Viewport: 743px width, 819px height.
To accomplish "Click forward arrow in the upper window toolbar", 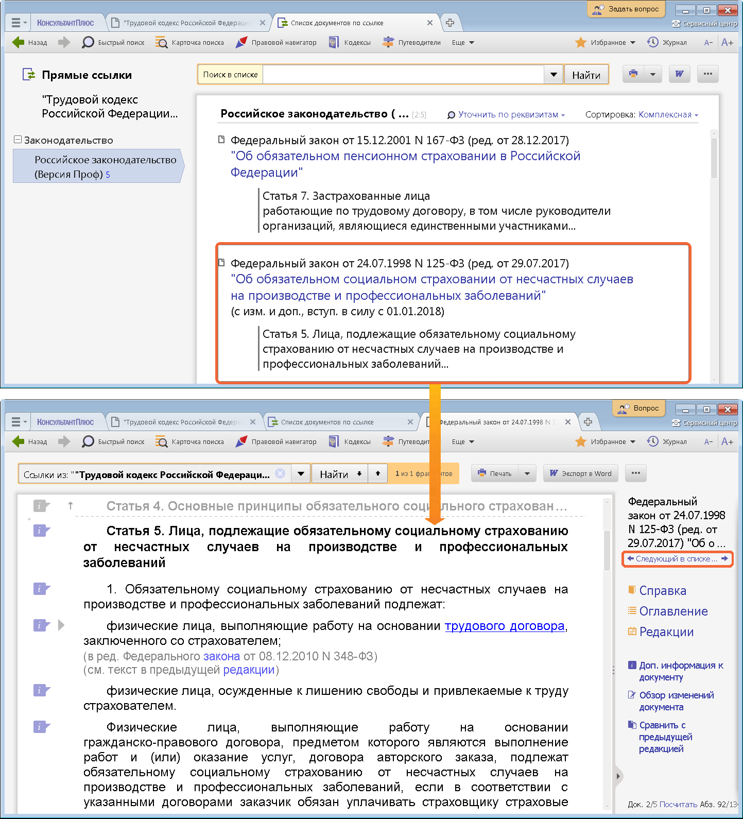I will click(64, 42).
